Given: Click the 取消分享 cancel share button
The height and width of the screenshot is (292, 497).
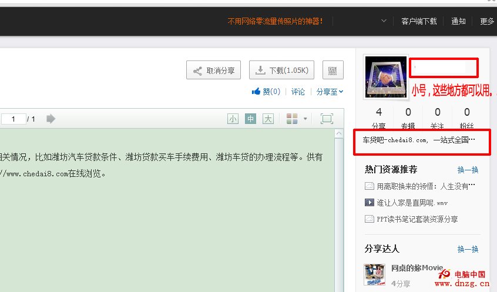Looking at the screenshot, I should [213, 70].
